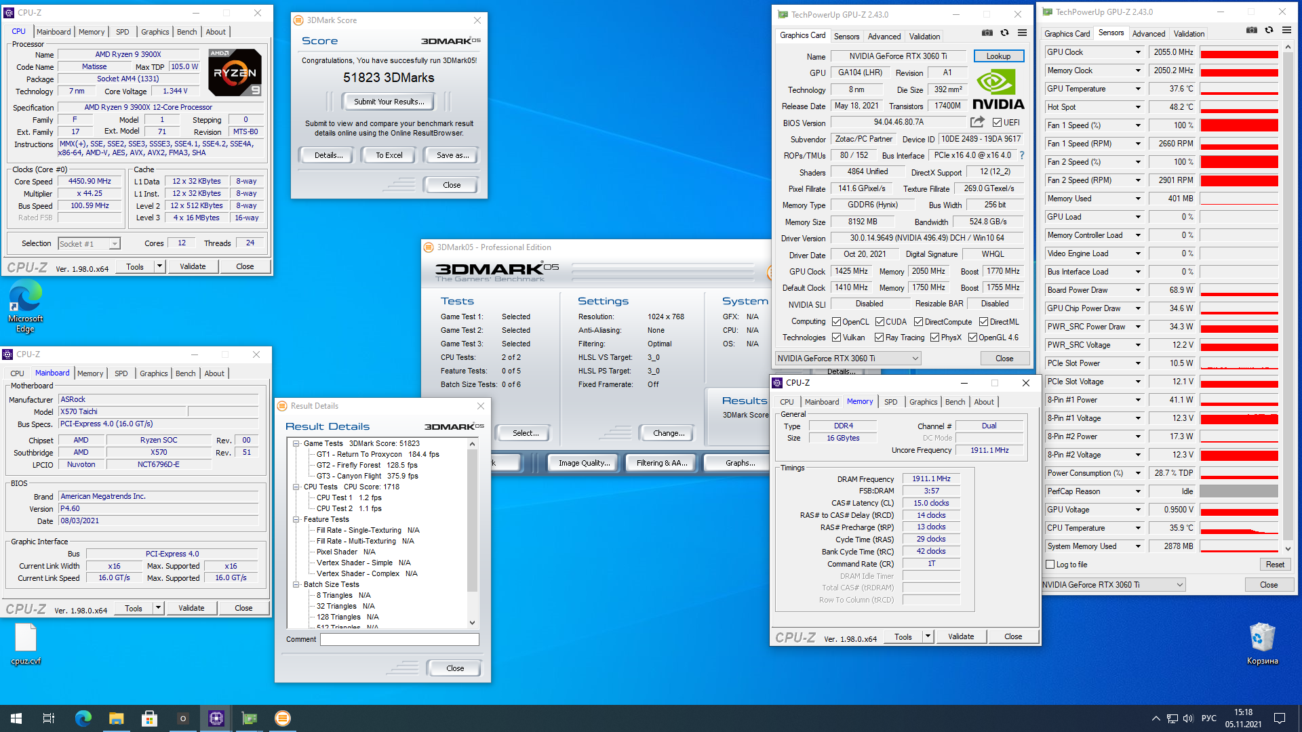Image resolution: width=1302 pixels, height=732 pixels.
Task: Open Task View on taskbar
Action: pyautogui.click(x=49, y=718)
